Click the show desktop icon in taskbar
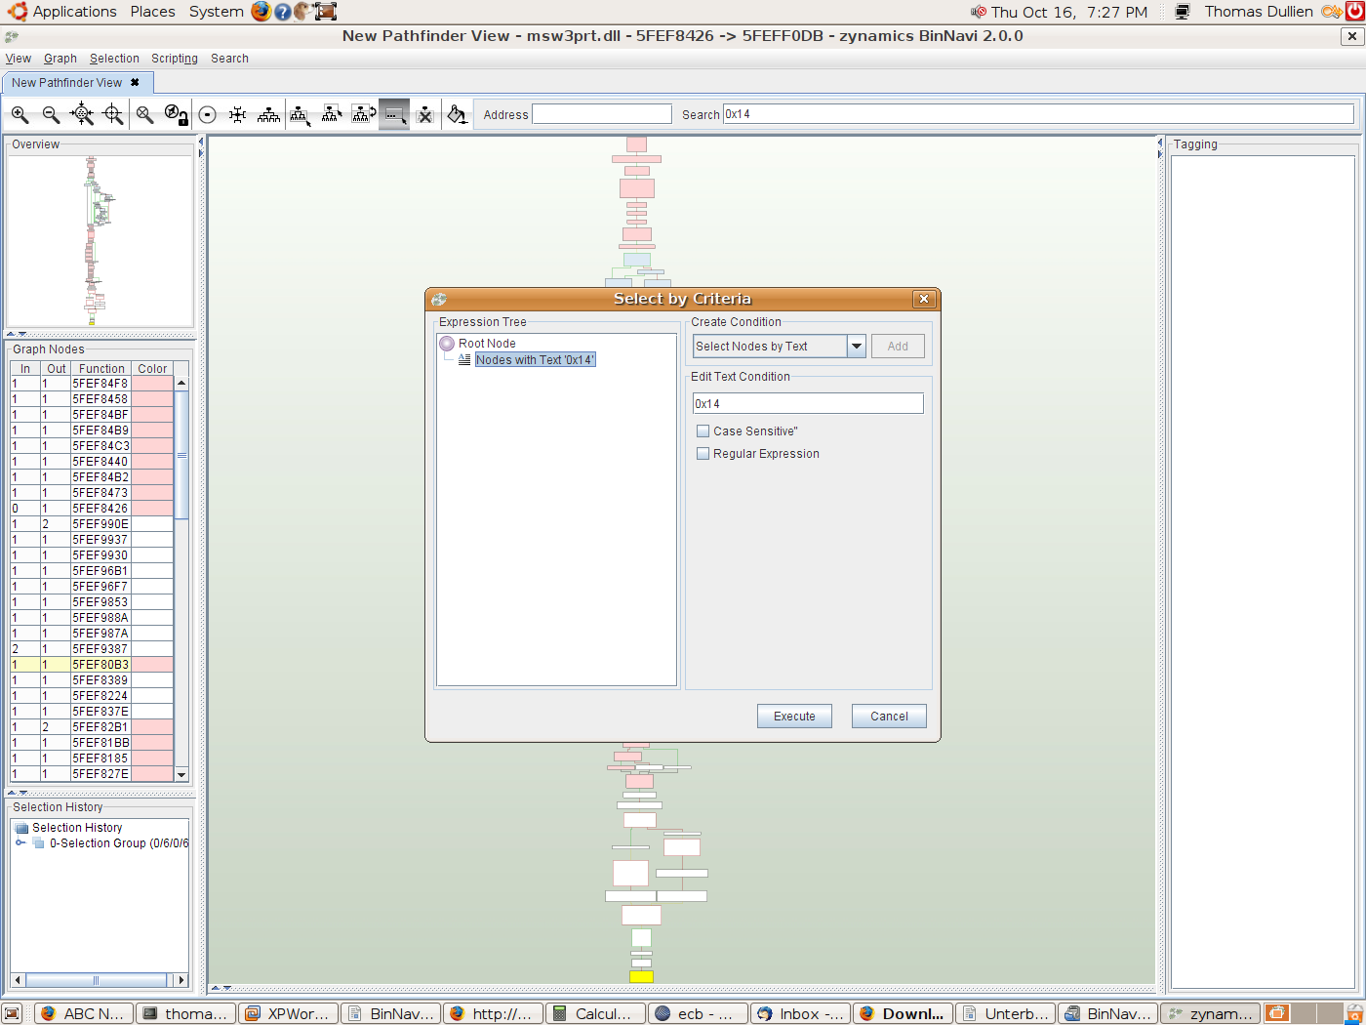Viewport: 1366px width, 1025px height. 12,1013
